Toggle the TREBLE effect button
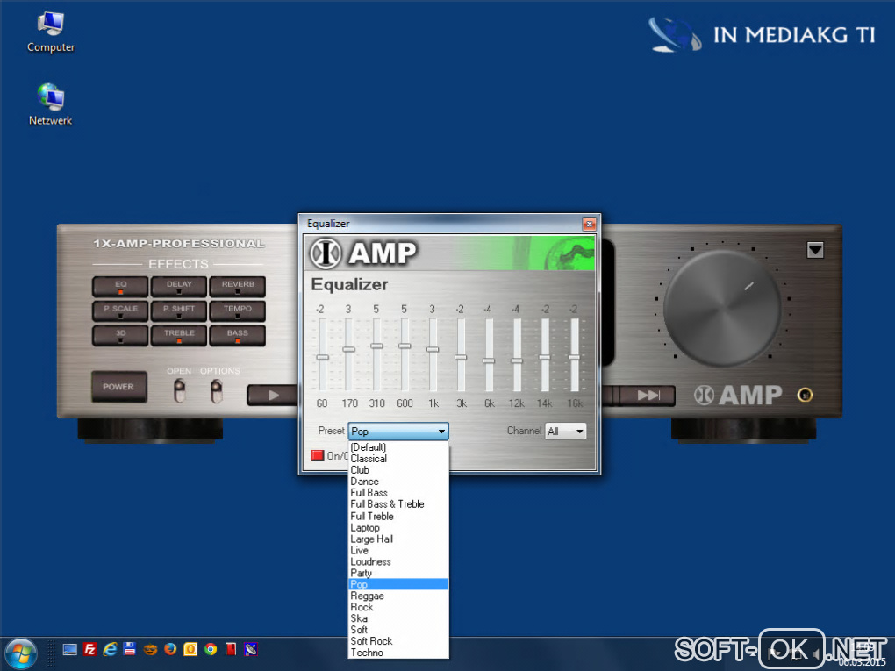 point(179,335)
